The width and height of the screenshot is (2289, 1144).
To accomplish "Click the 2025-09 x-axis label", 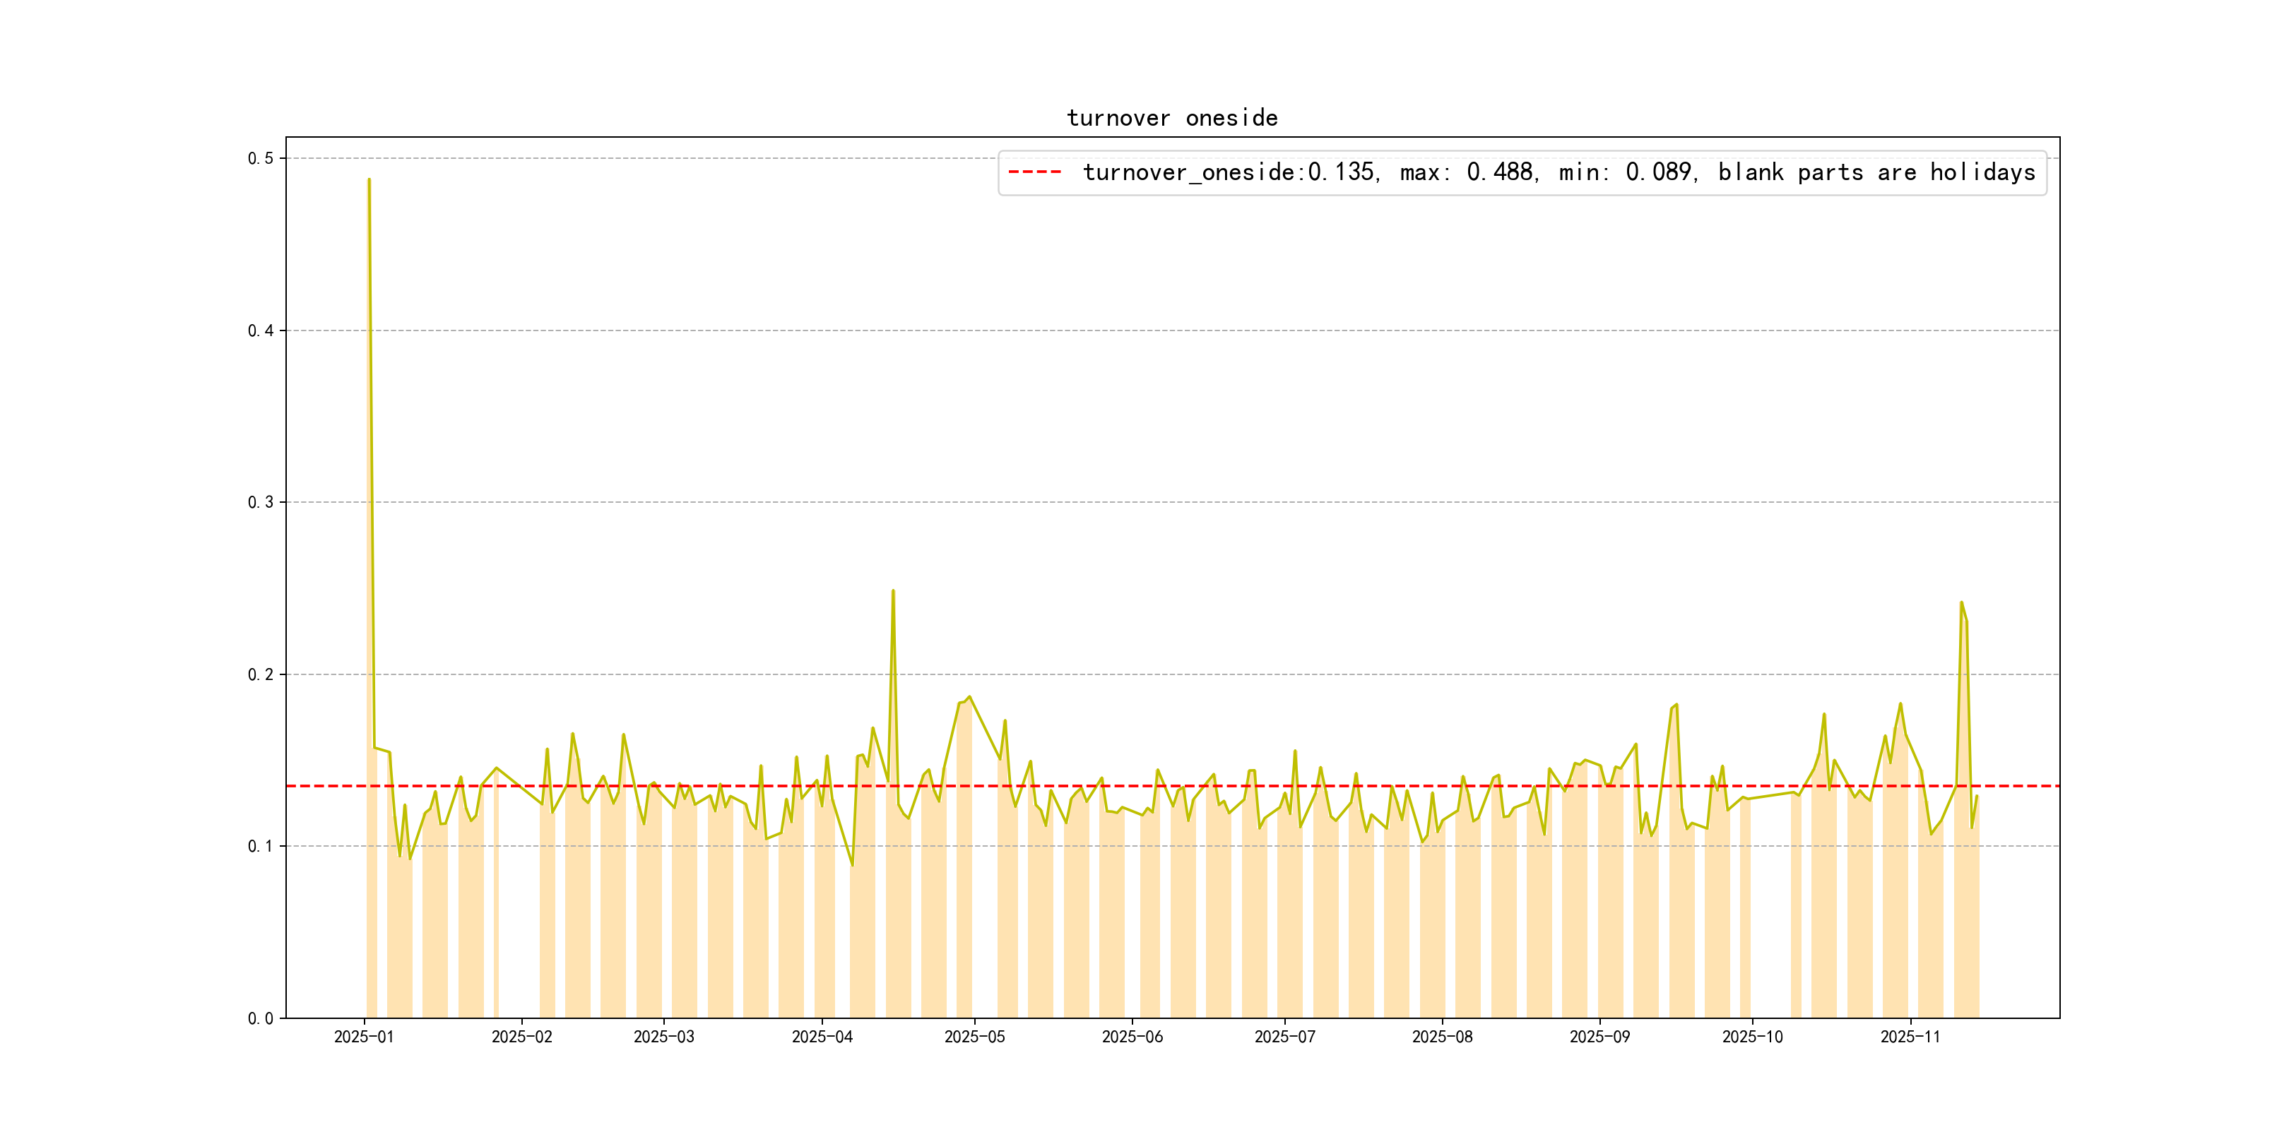I will coord(1599,1037).
